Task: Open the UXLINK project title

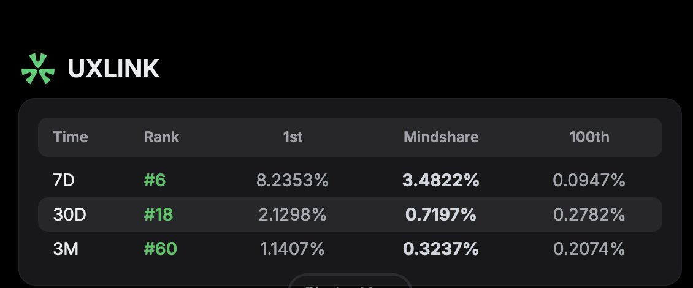Action: [x=113, y=69]
